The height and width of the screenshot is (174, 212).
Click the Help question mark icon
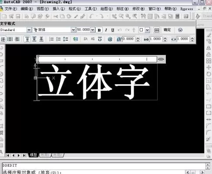pyautogui.click(x=186, y=16)
